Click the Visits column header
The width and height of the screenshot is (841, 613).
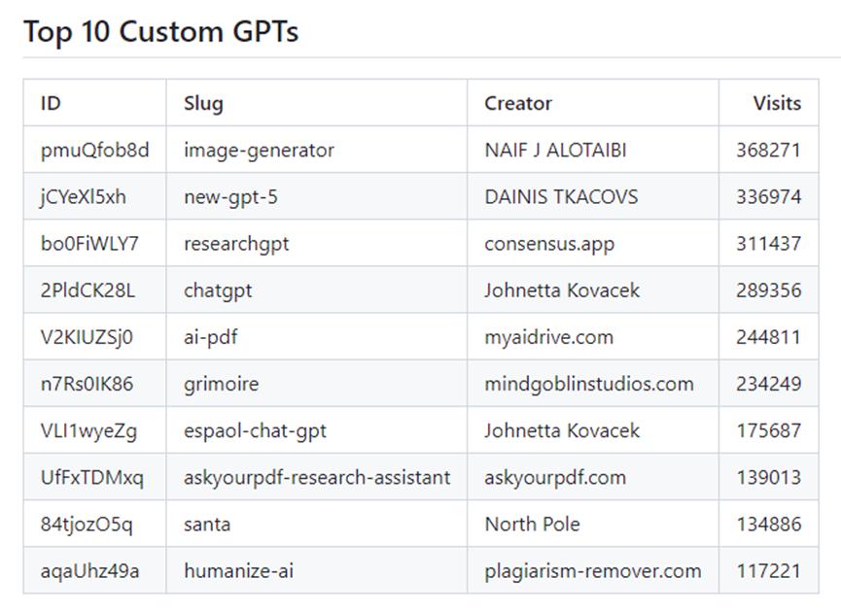coord(777,103)
